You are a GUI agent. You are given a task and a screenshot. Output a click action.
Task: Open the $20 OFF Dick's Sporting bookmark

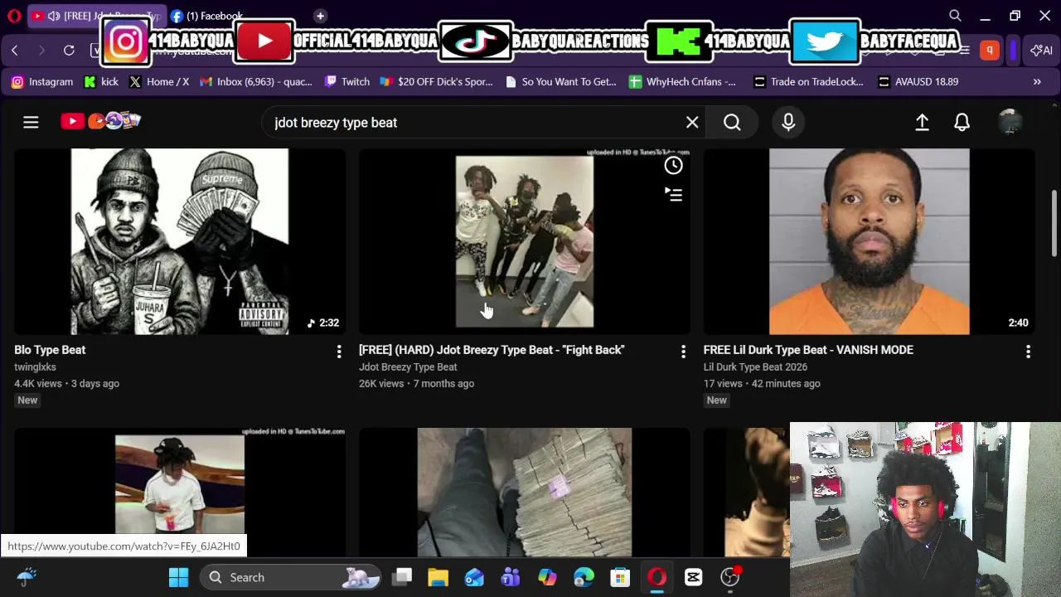(436, 82)
